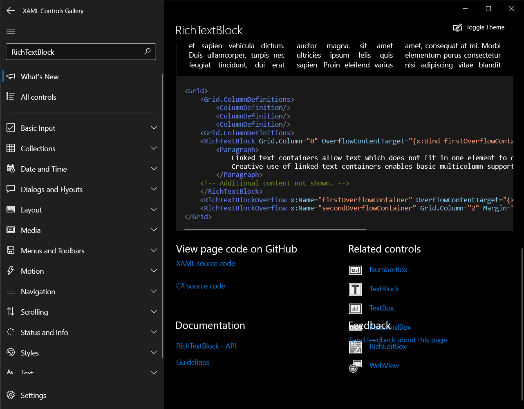Click the TextBlock control icon
The height and width of the screenshot is (409, 524).
355,289
